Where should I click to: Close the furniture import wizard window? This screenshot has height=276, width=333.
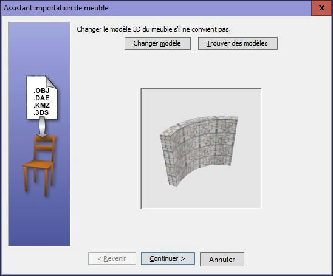coord(321,8)
